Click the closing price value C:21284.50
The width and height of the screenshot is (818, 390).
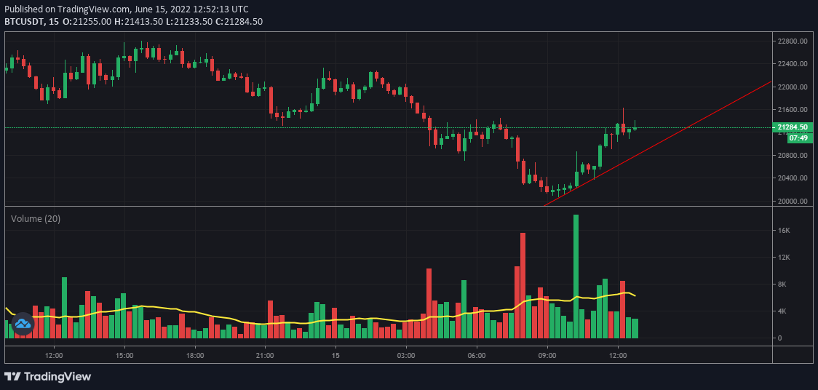point(239,21)
